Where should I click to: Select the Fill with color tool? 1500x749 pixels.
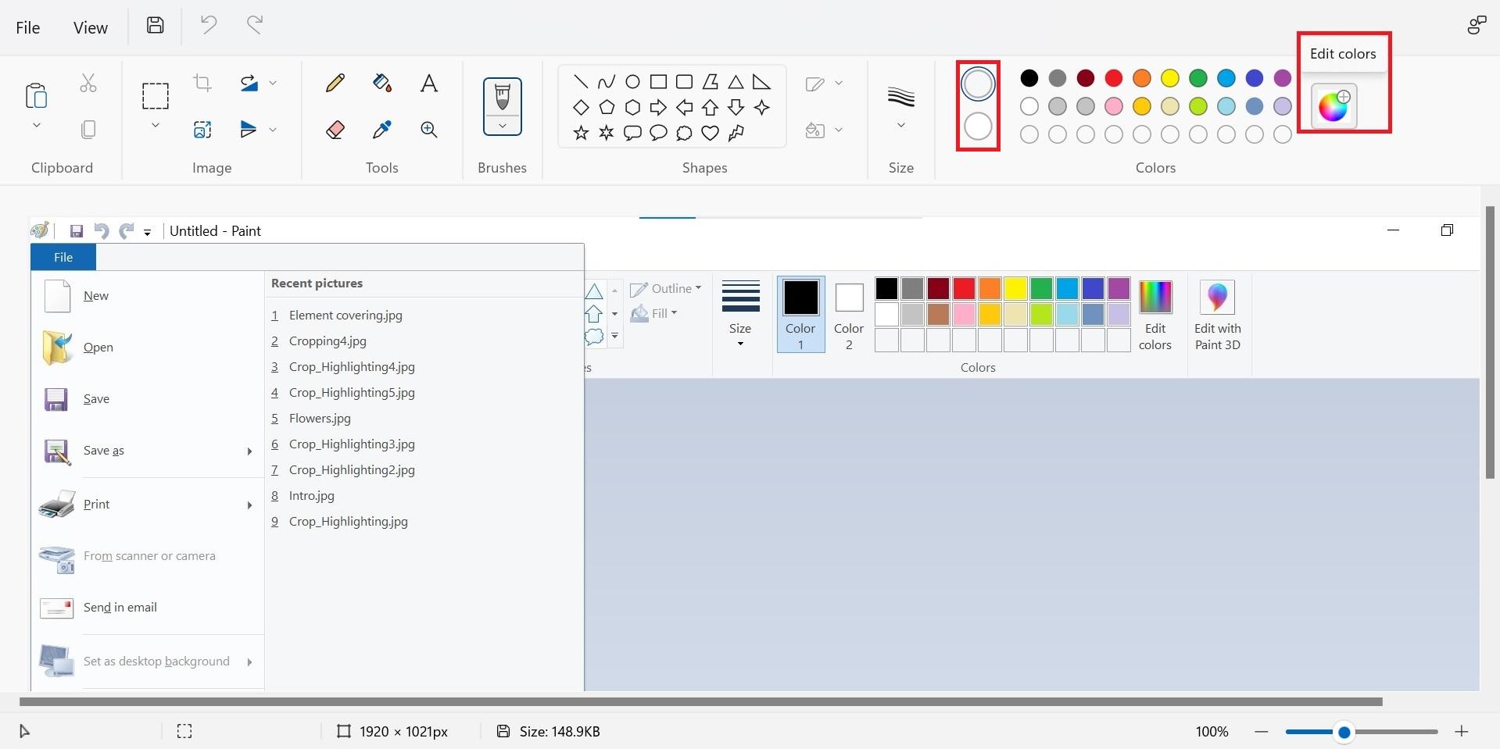pyautogui.click(x=381, y=83)
